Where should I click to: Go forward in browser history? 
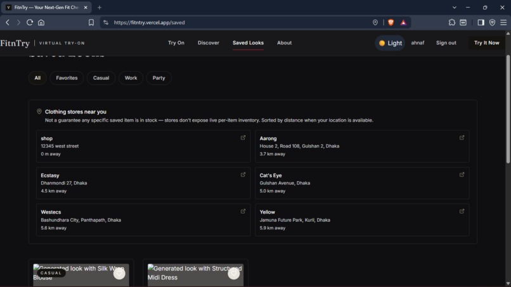[18, 22]
